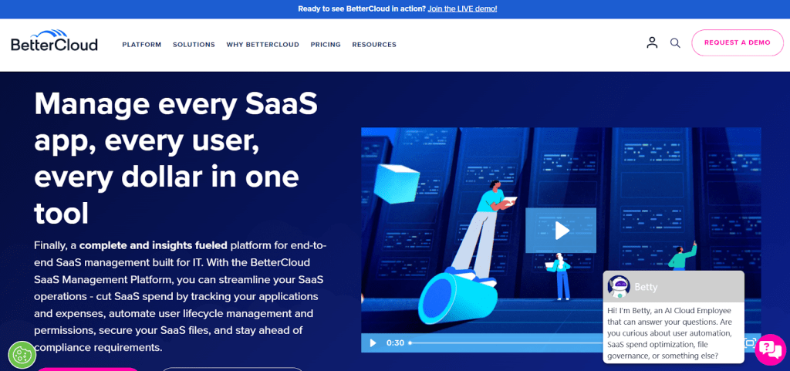Click the video progress bar
Screen dimensions: 790x371
pyautogui.click(x=501, y=342)
